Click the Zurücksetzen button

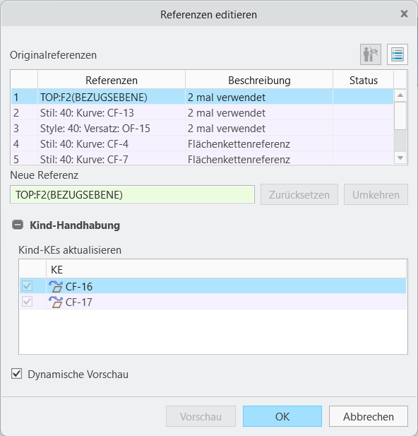299,194
